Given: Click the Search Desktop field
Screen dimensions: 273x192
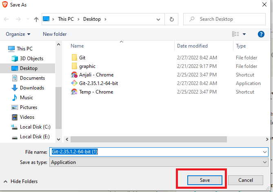Looking at the screenshot, I should coord(224,19).
